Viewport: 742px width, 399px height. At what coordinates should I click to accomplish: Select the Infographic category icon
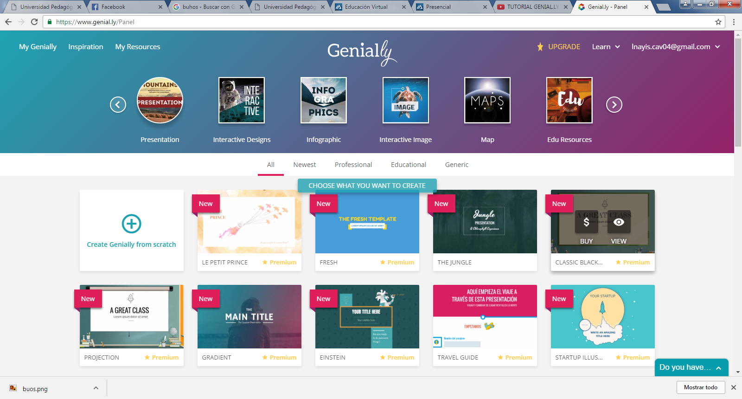point(324,100)
